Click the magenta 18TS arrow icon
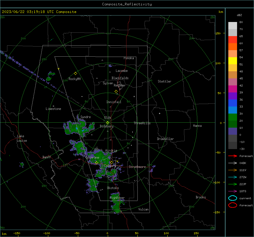Viewport: 254px width, 237px height. click(233, 191)
